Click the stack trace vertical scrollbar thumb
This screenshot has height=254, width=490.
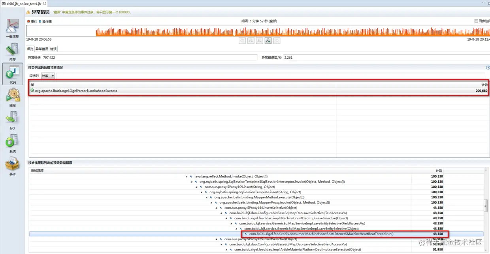click(486, 206)
